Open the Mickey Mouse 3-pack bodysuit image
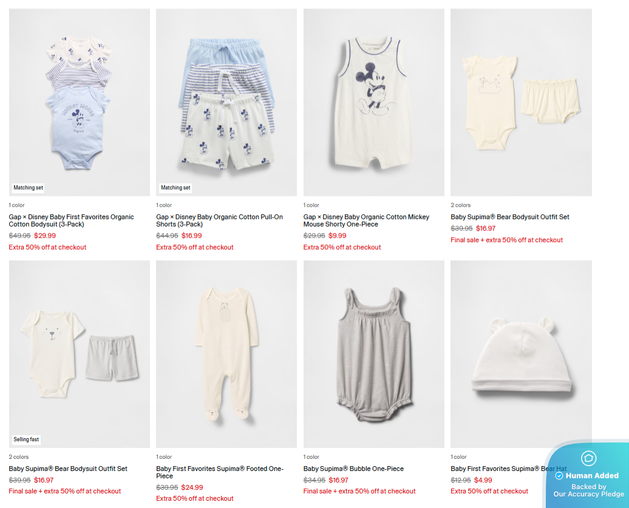 point(80,102)
